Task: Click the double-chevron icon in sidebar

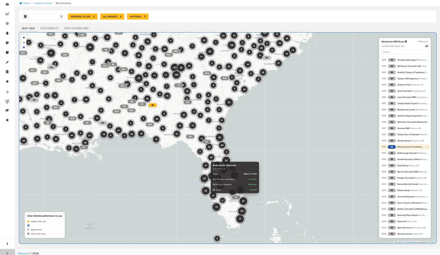Action: [7, 92]
